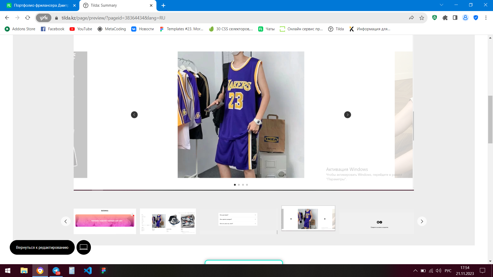Viewport: 493px width, 277px height.
Task: Switch input language via РУС indicator
Action: [x=448, y=271]
